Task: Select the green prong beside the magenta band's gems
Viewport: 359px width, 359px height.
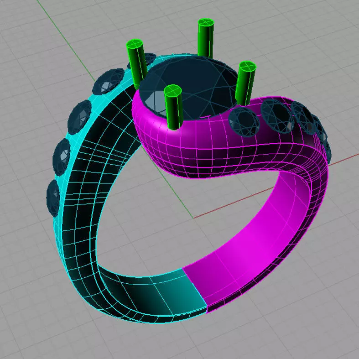Action: pyautogui.click(x=245, y=83)
